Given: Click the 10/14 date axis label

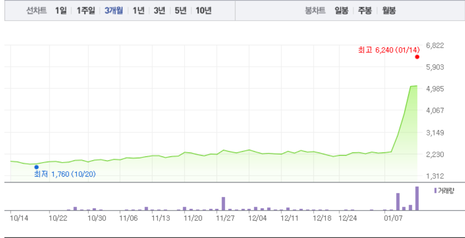Looking at the screenshot, I should click(x=18, y=218).
